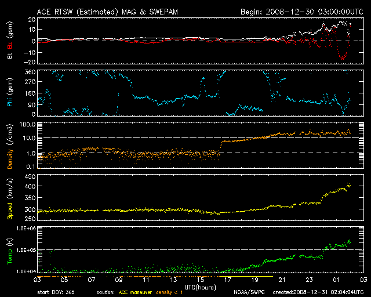Click the yellow Speed (km/s) axis label
This screenshot has width=371, height=297.
[x=10, y=199]
